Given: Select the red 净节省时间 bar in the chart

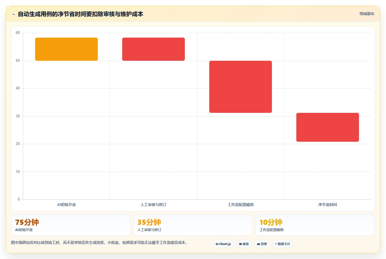Looking at the screenshot, I should pyautogui.click(x=328, y=127).
